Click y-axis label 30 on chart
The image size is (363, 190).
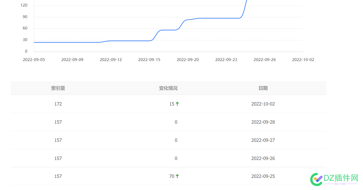point(25,40)
